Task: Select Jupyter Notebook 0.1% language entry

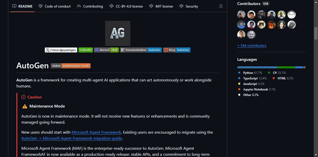Action: tap(257, 89)
